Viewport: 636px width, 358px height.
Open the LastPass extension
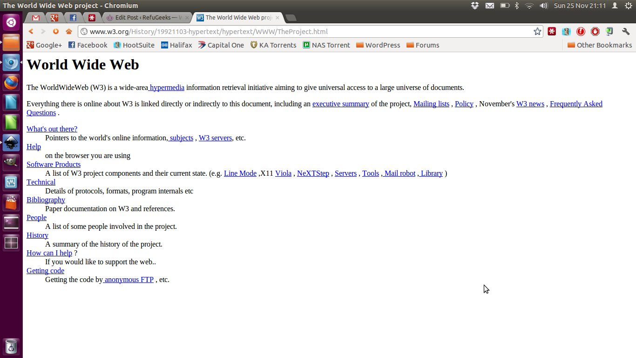pyautogui.click(x=552, y=32)
